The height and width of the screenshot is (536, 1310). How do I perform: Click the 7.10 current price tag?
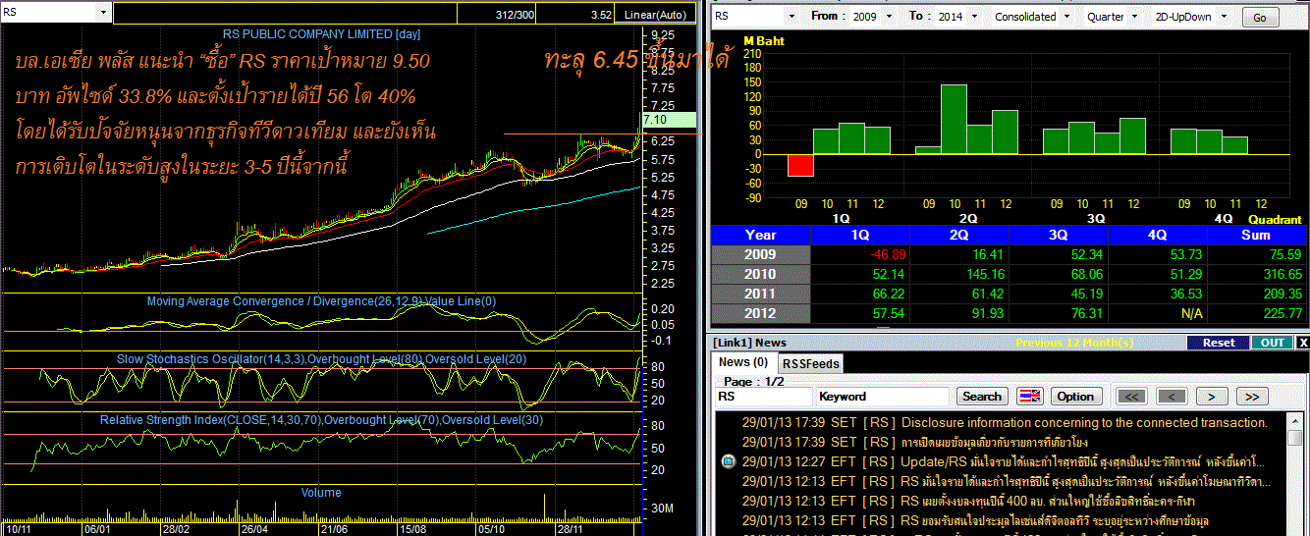tap(669, 119)
